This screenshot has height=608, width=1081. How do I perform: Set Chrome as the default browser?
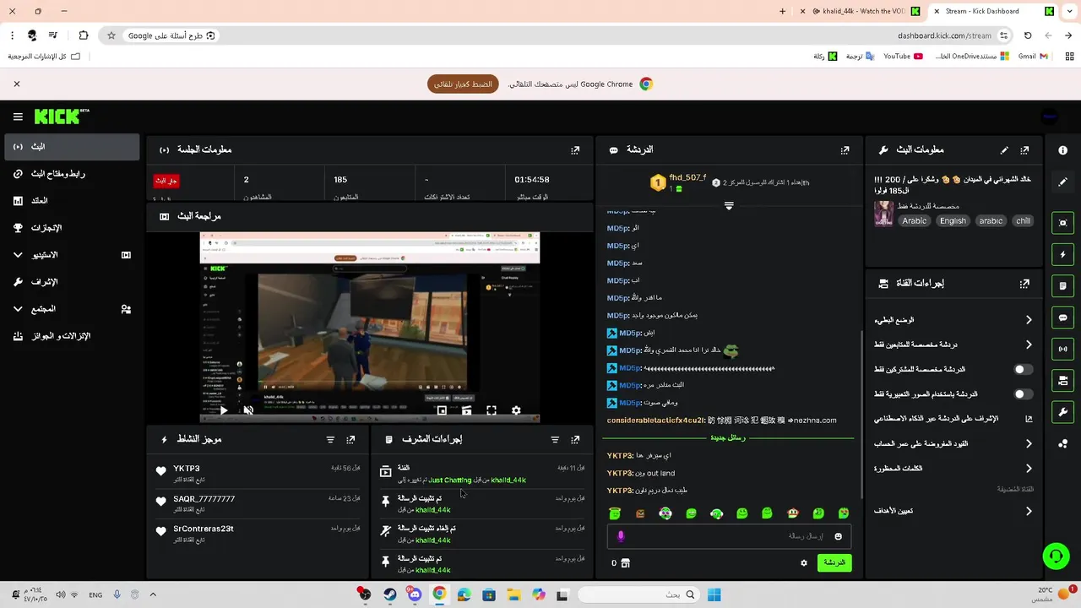[463, 84]
